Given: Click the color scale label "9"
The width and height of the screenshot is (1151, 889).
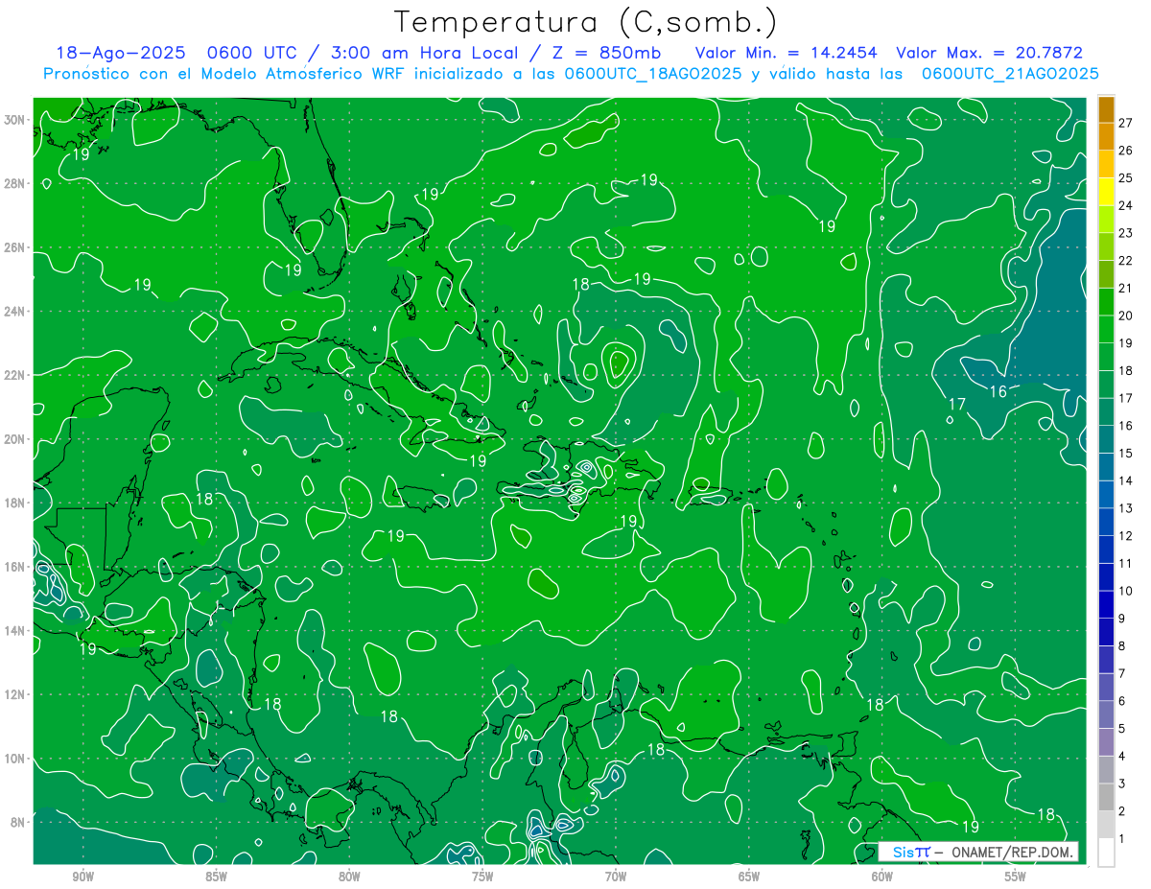Looking at the screenshot, I should (1122, 619).
